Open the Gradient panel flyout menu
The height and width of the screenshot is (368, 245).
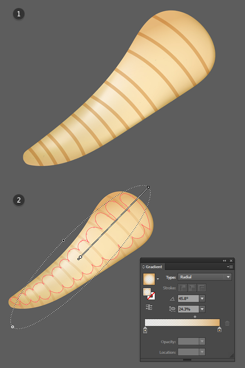(x=230, y=267)
